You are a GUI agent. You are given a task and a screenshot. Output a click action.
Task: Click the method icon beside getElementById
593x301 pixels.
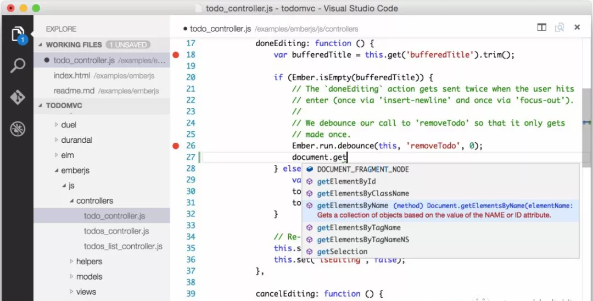coord(309,181)
